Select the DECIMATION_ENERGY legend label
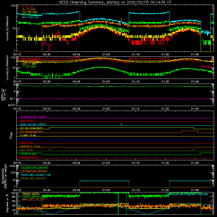The height and width of the screenshot is (217, 217). click(x=35, y=168)
